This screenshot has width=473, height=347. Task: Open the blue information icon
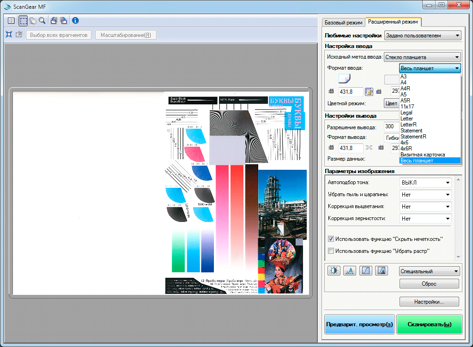(x=75, y=20)
